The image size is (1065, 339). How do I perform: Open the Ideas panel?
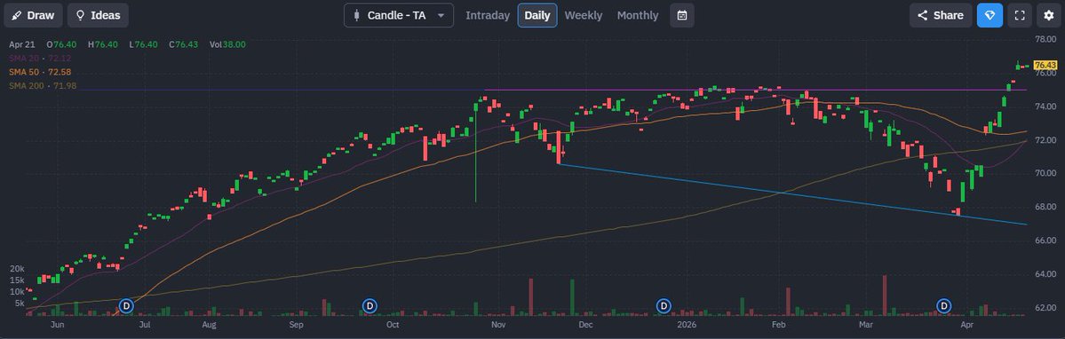point(98,15)
